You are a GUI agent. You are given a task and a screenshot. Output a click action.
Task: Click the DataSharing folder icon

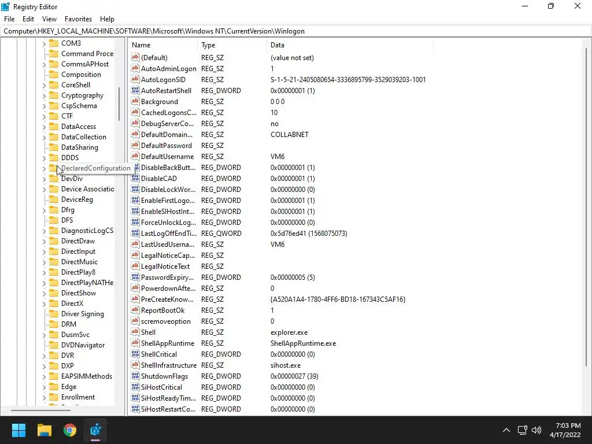54,147
